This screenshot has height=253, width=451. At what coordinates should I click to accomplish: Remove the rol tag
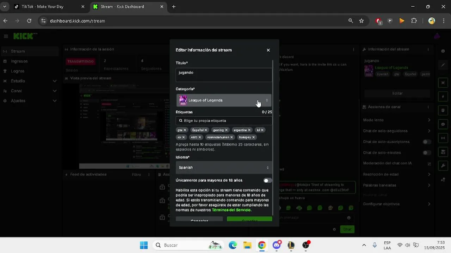pos(184,137)
